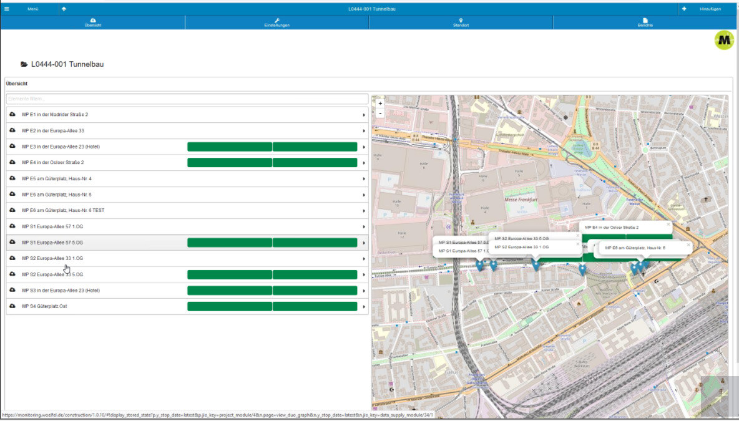739x421 pixels.
Task: Open the Standort tab
Action: tap(461, 22)
